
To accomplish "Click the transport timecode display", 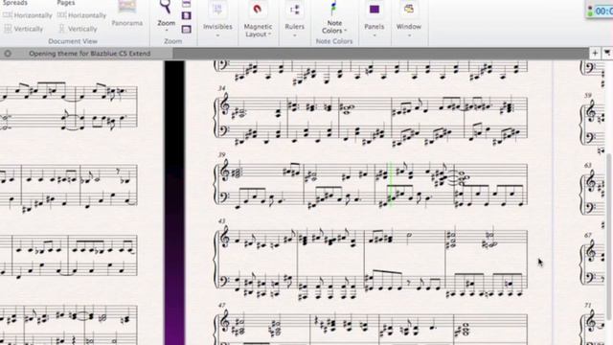I will tap(604, 11).
